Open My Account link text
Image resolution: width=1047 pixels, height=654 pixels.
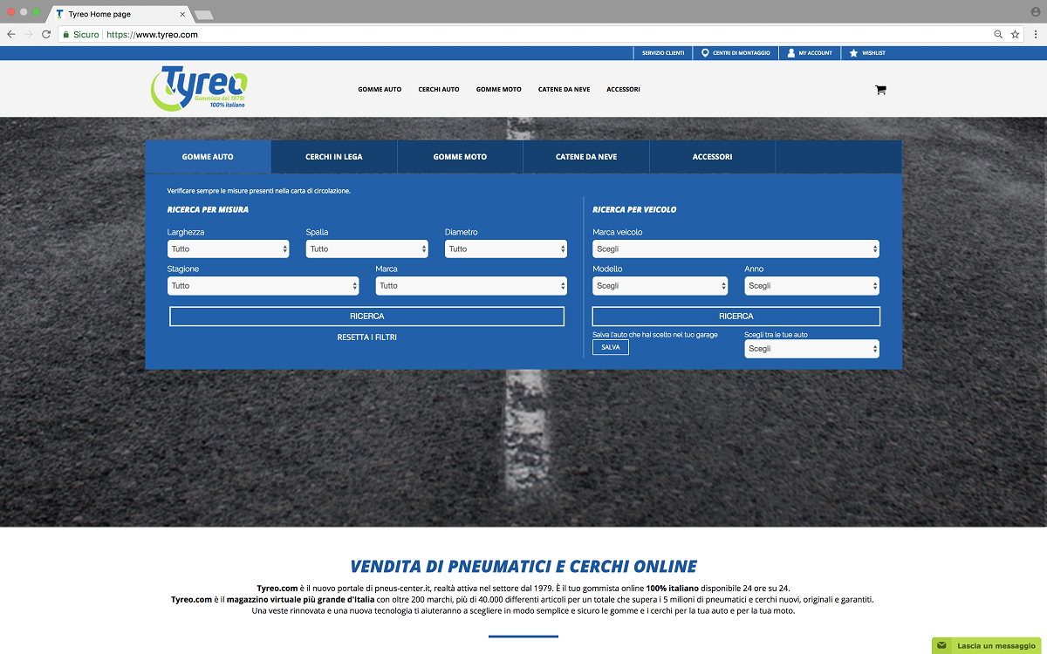[x=816, y=52]
